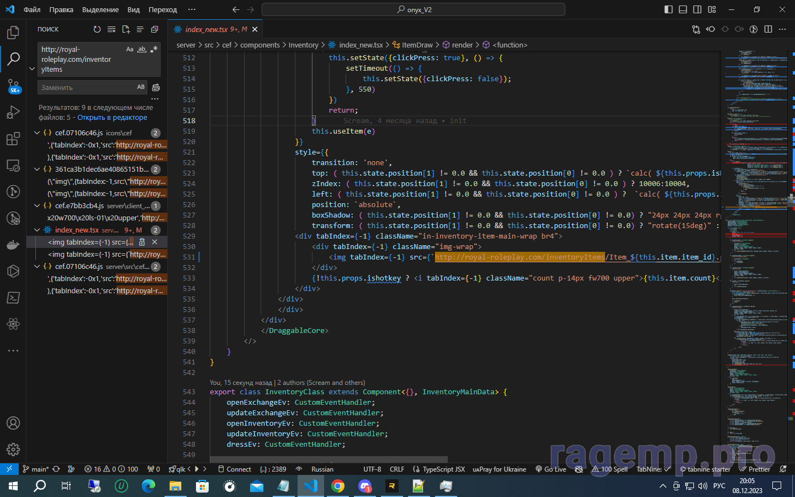Toggle Match Case in search field

130,49
